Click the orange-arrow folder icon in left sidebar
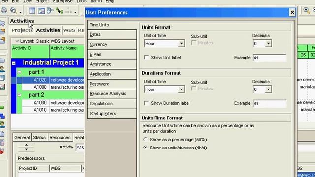 coord(2,31)
